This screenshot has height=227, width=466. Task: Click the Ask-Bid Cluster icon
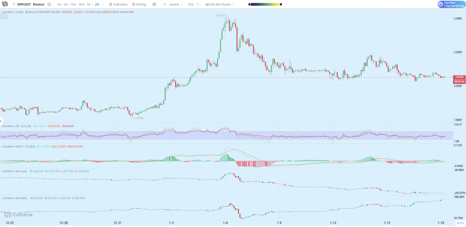coord(206,4)
